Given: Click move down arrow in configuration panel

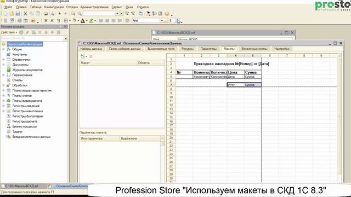Looking at the screenshot, I should (52, 32).
